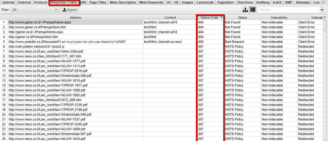Image resolution: width=328 pixels, height=141 pixels.
Task: Click the Bad Request status cell
Action: tap(242, 42)
